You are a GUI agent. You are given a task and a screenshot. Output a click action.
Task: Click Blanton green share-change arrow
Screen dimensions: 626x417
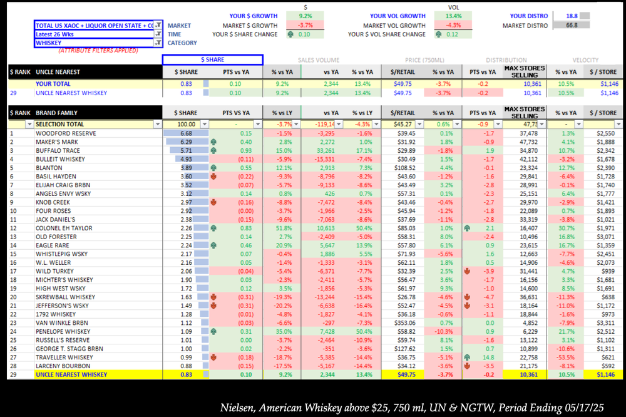[213, 168]
